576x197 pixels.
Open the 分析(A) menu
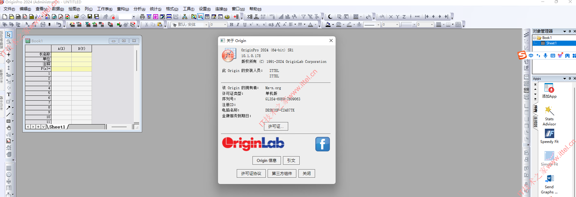(x=139, y=9)
